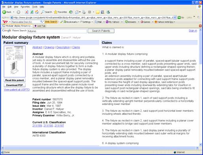Expand the address bar URL dropdown

click(175, 17)
